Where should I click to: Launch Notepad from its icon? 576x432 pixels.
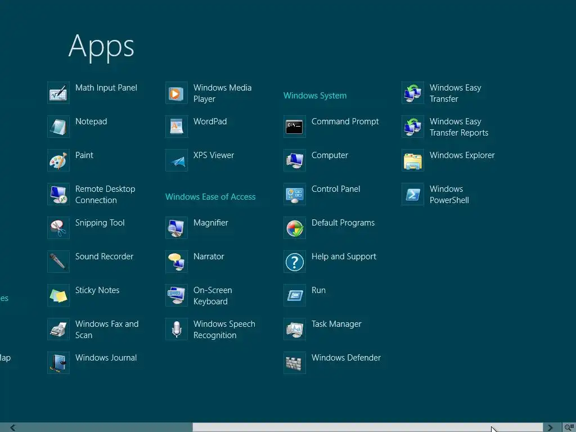tap(58, 127)
